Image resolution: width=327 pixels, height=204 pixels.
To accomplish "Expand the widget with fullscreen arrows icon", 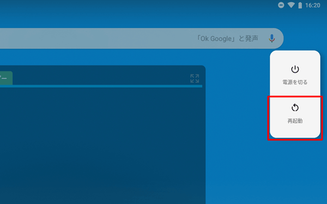I will [195, 79].
